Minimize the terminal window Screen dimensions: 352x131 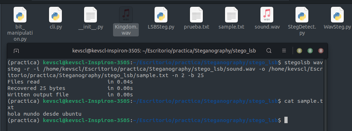pos(299,51)
